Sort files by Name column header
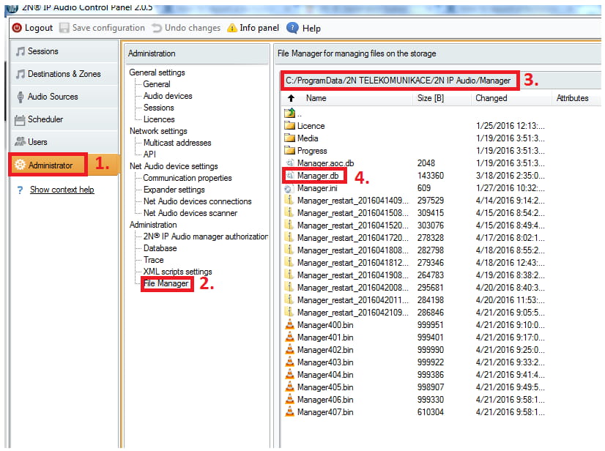The image size is (605, 451). click(x=316, y=98)
